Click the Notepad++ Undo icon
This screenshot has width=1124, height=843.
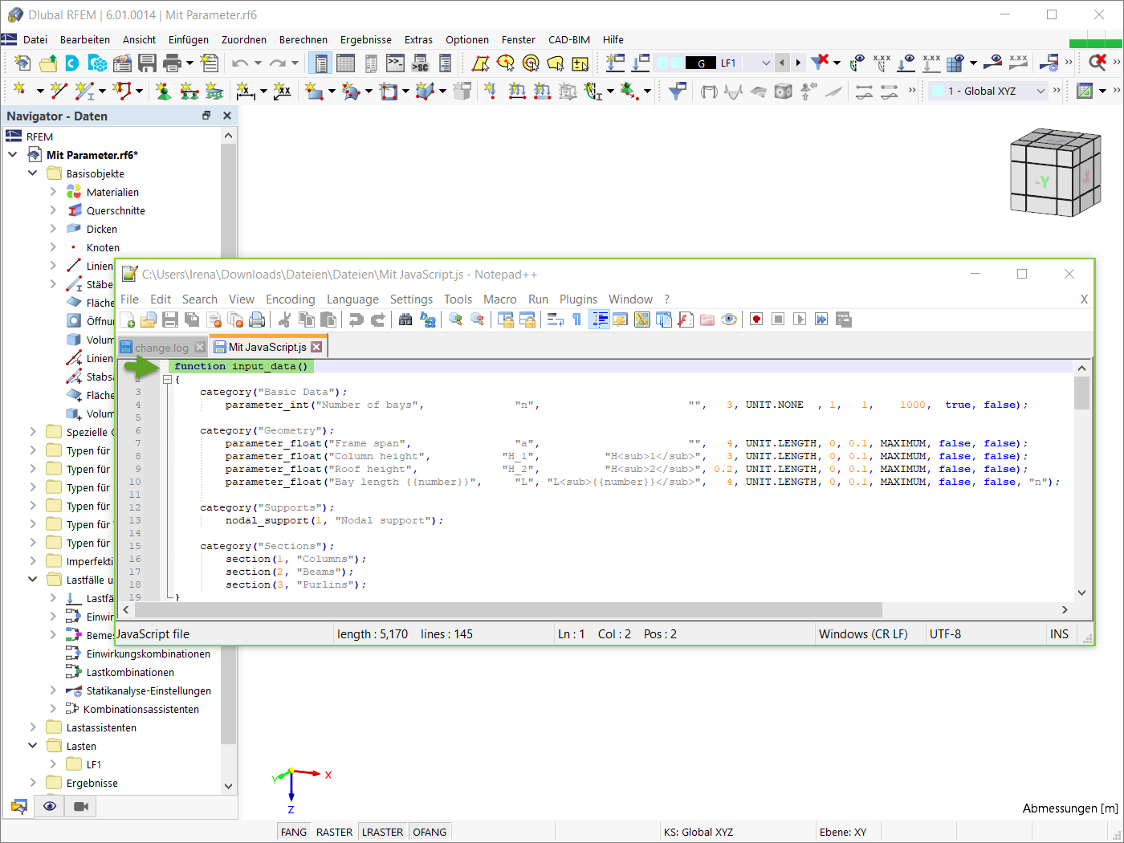click(x=356, y=320)
